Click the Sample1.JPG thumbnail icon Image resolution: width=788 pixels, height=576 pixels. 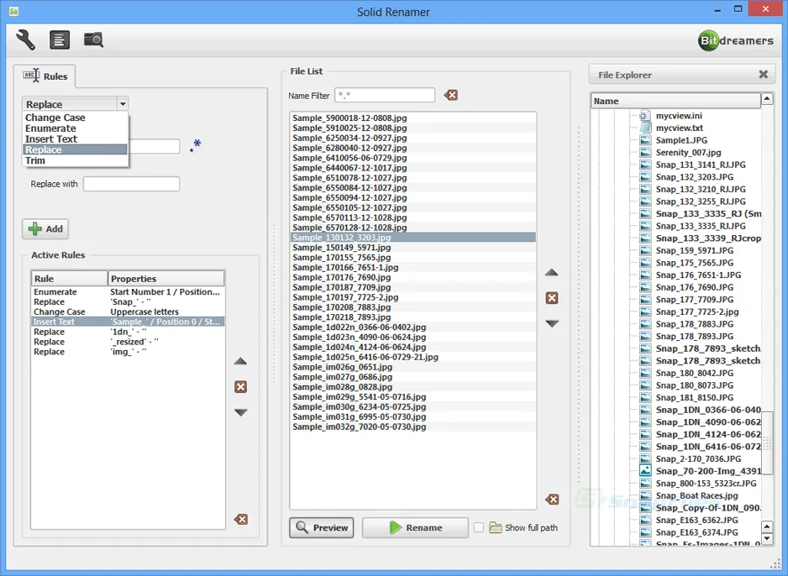click(x=645, y=140)
